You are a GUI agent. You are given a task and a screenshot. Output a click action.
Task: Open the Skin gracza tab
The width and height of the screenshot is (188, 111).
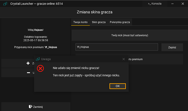pos(98,22)
